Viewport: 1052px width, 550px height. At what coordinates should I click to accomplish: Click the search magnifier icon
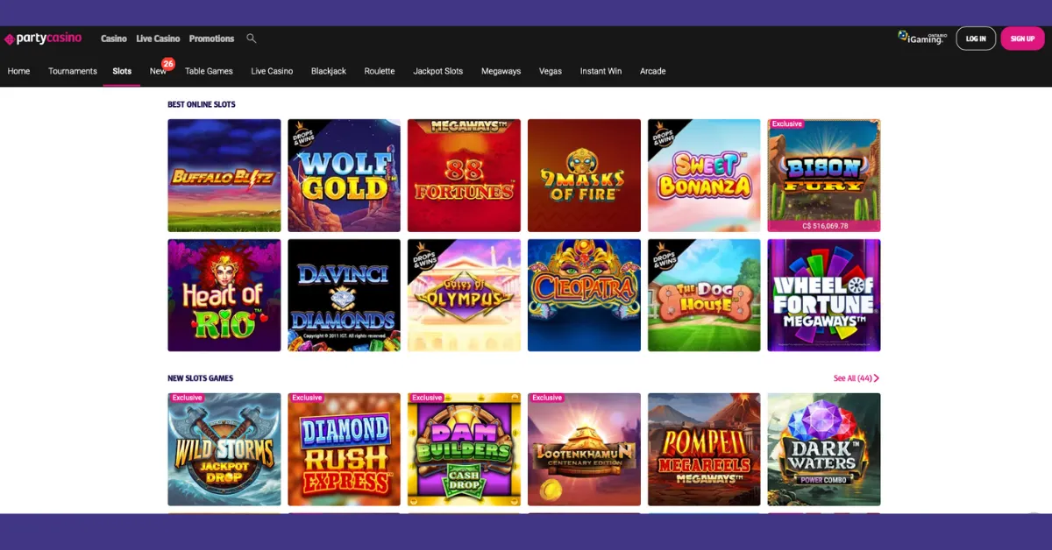[x=252, y=39]
